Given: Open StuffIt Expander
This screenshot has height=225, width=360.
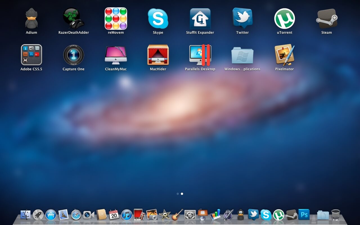Looking at the screenshot, I should click(200, 19).
